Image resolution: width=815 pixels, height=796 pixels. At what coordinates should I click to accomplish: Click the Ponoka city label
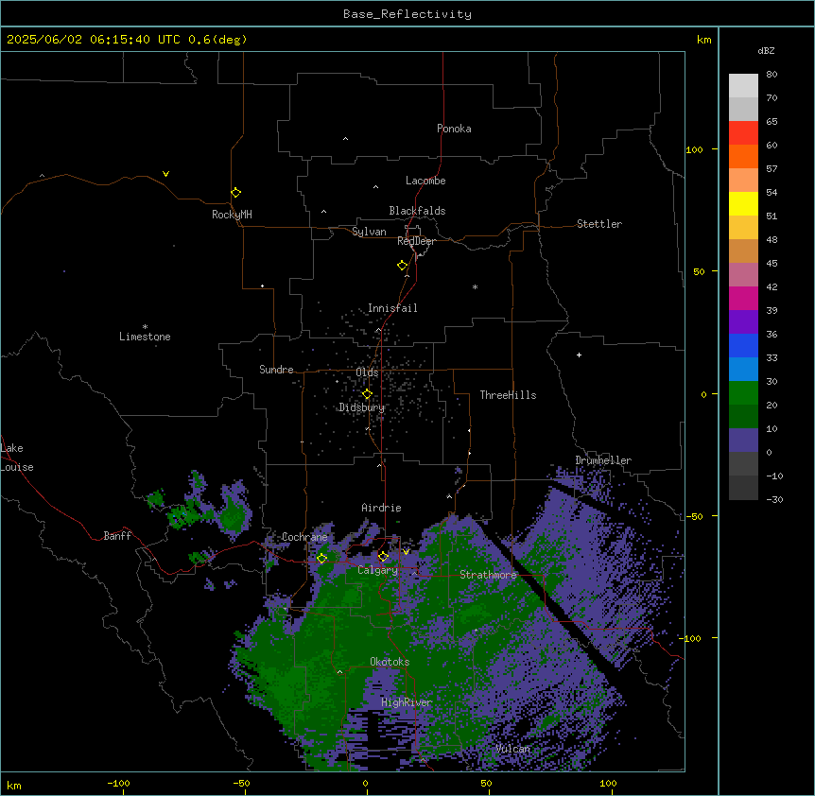tap(454, 129)
